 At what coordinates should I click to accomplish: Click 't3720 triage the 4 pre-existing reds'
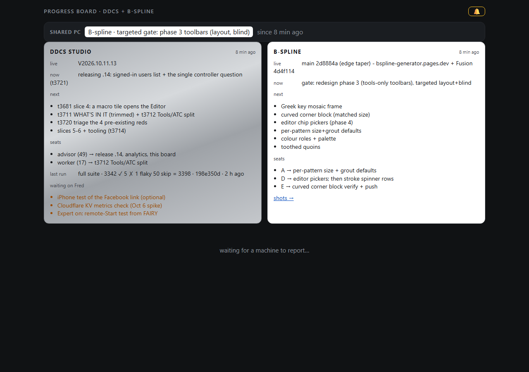click(102, 122)
